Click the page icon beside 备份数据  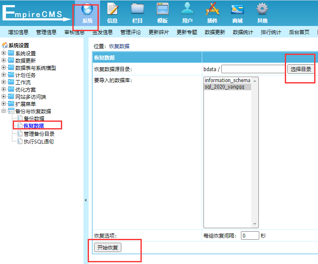pyautogui.click(x=20, y=118)
